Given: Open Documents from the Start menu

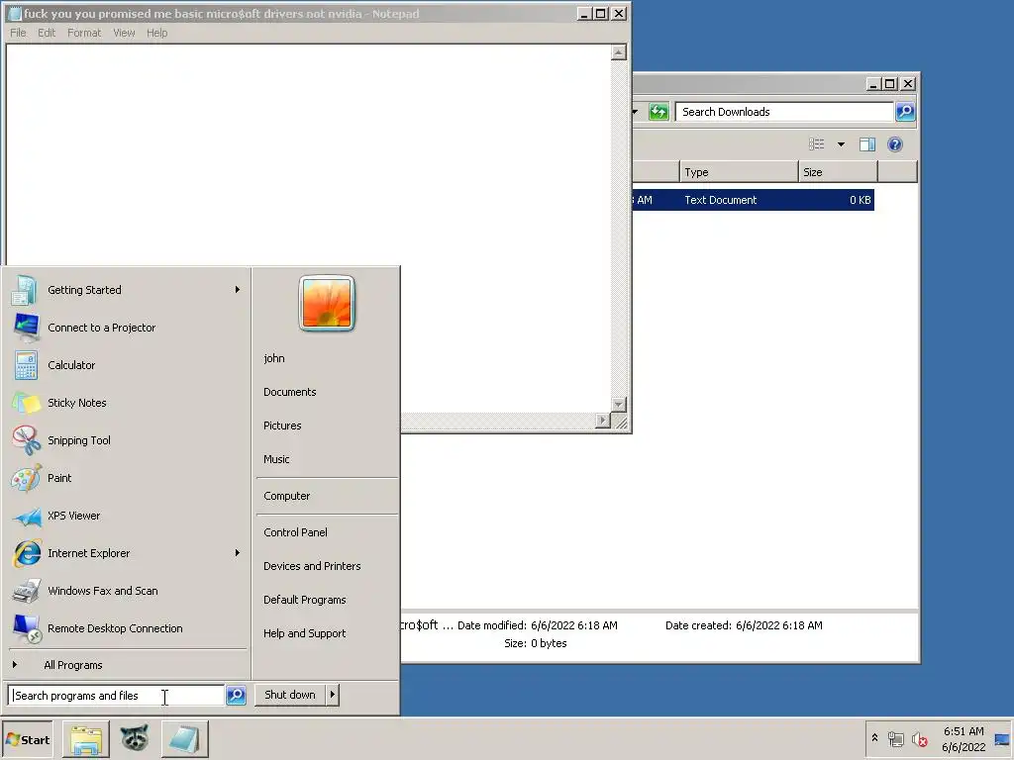Looking at the screenshot, I should point(290,392).
